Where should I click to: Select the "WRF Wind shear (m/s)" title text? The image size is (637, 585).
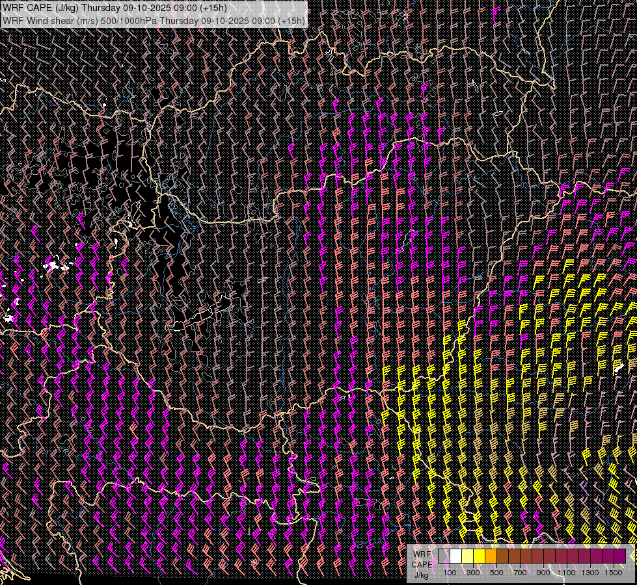coord(50,20)
